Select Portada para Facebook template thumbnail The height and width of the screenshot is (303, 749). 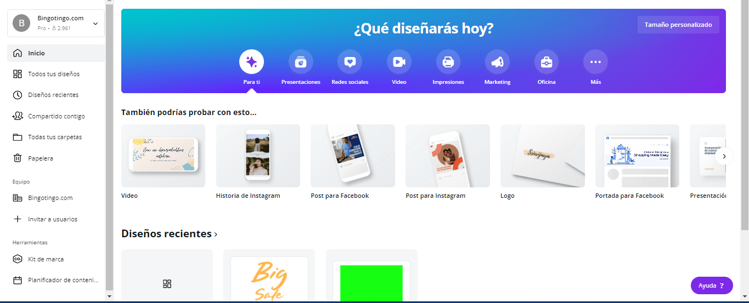(x=637, y=156)
